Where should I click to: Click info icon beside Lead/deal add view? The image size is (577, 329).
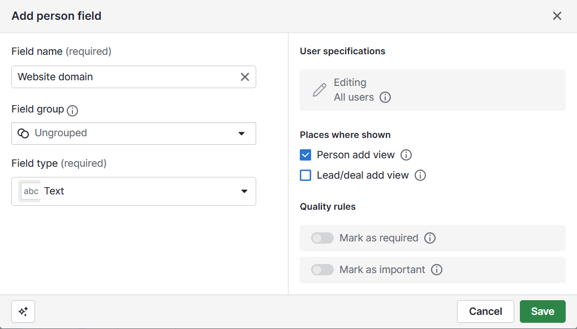(420, 175)
